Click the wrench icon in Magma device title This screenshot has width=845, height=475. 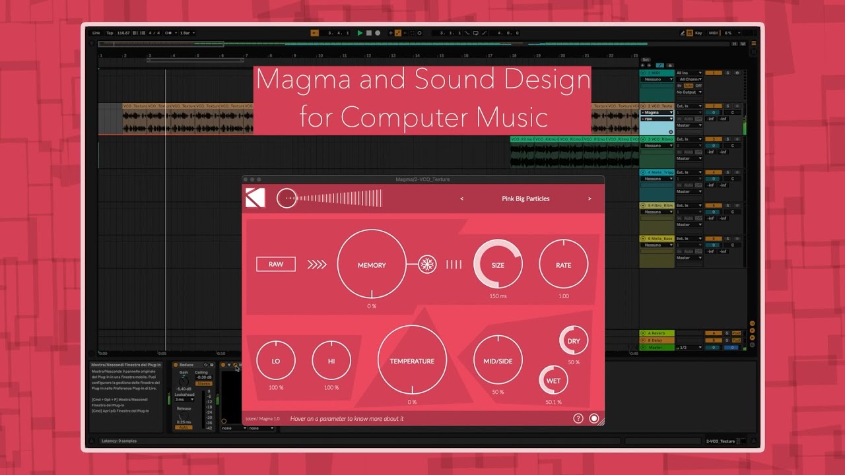pyautogui.click(x=235, y=365)
